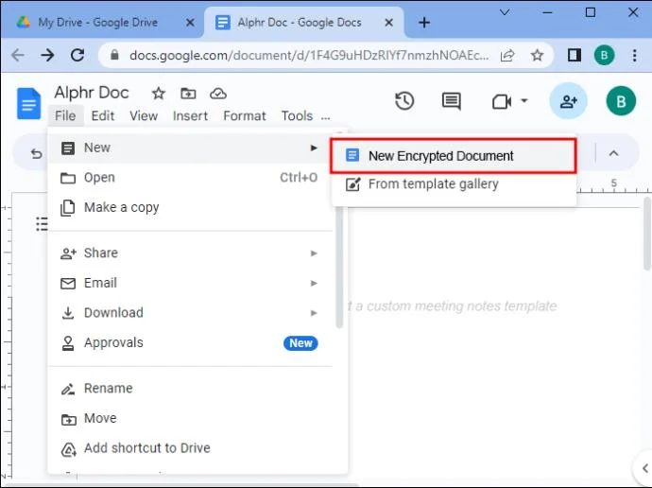This screenshot has height=488, width=652.
Task: Choose From template gallery
Action: point(454,183)
